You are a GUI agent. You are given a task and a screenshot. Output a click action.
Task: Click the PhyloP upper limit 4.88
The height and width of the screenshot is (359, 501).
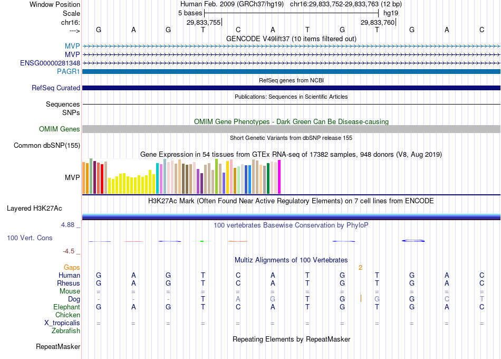coord(68,225)
